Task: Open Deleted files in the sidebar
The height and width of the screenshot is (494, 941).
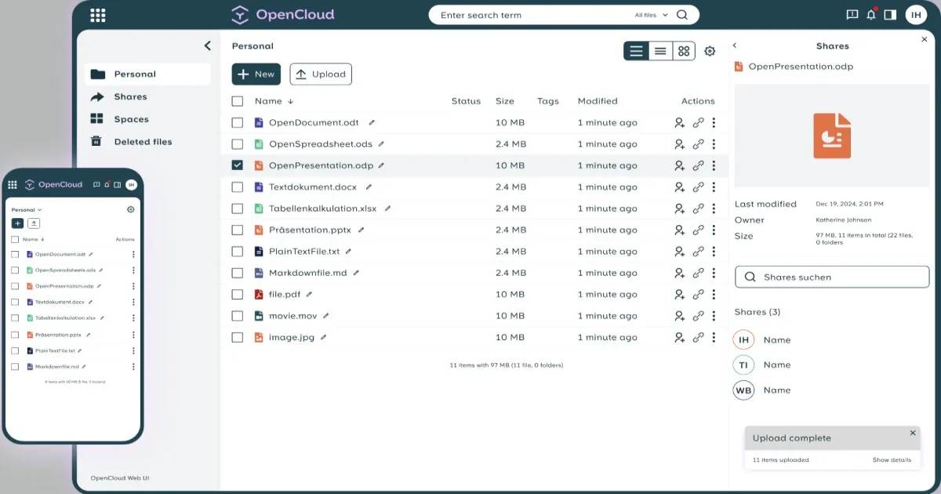Action: [143, 142]
